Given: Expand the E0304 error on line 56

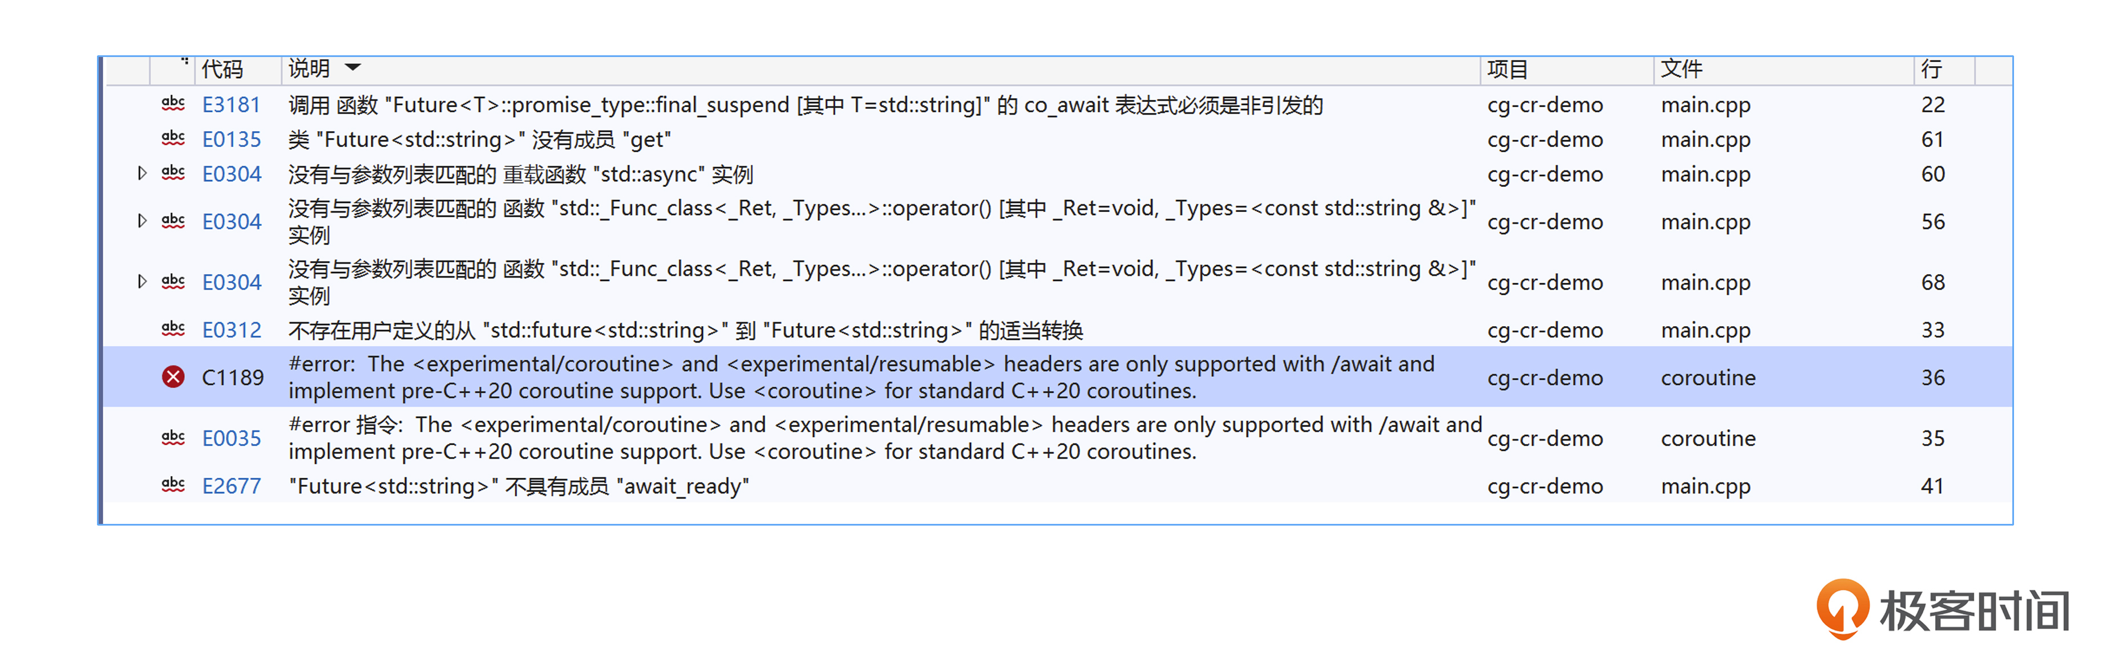Looking at the screenshot, I should click(141, 220).
